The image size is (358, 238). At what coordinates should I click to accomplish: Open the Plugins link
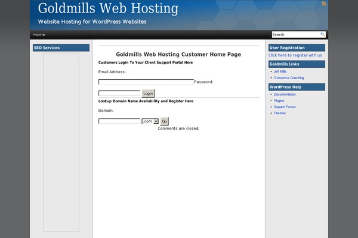click(279, 101)
